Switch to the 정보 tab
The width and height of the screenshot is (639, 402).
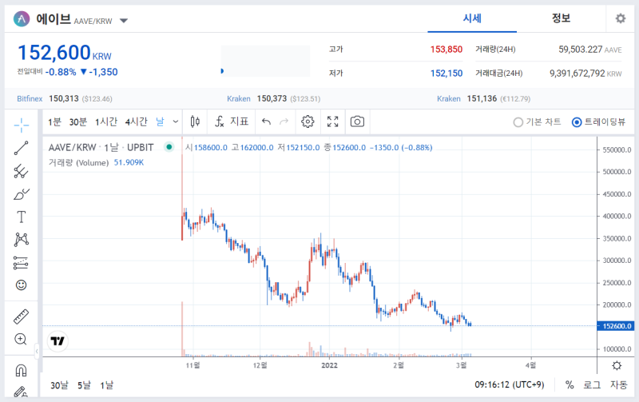(x=561, y=18)
